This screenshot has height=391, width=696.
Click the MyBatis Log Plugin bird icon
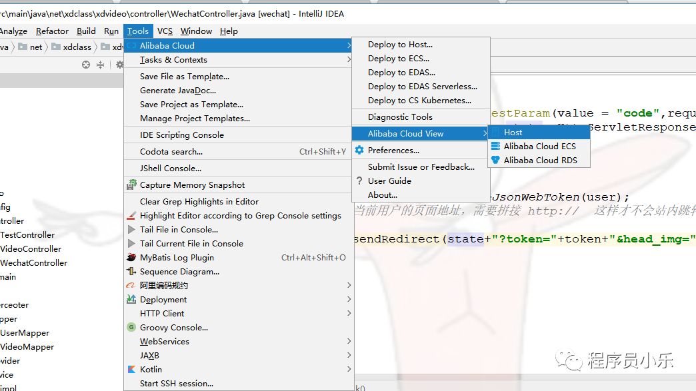coord(131,258)
